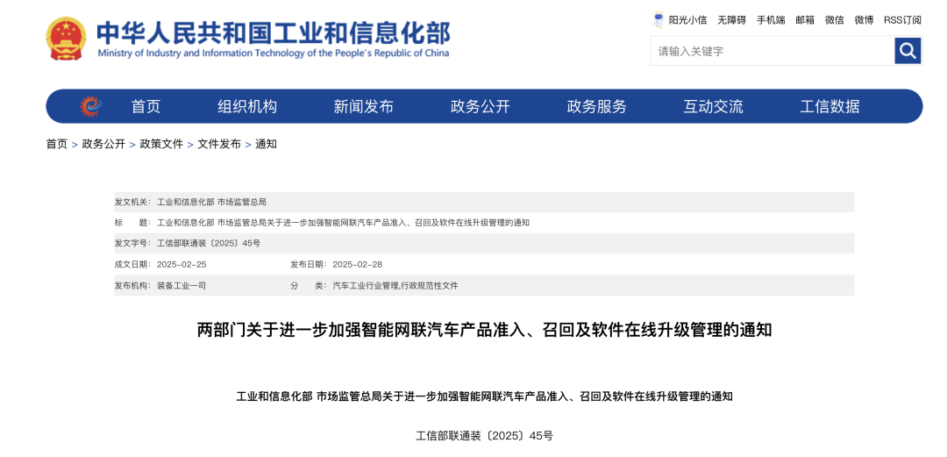The width and height of the screenshot is (947, 457).
Task: Click the 发布日期 value 2025-02-28
Action: 358,264
